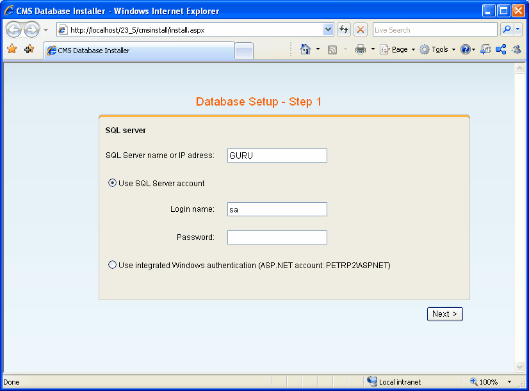529x391 pixels.
Task: Go back with the browser Back arrow
Action: [14, 30]
